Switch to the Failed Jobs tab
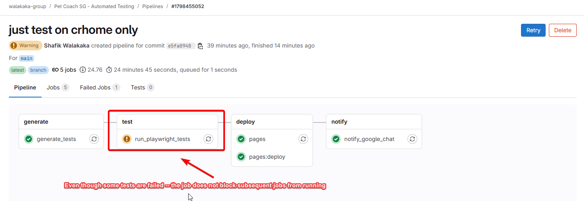 [100, 87]
